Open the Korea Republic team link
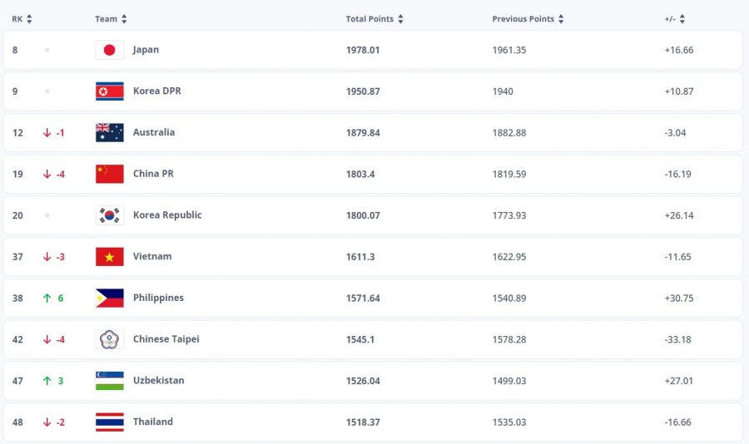749x444 pixels. tap(167, 215)
